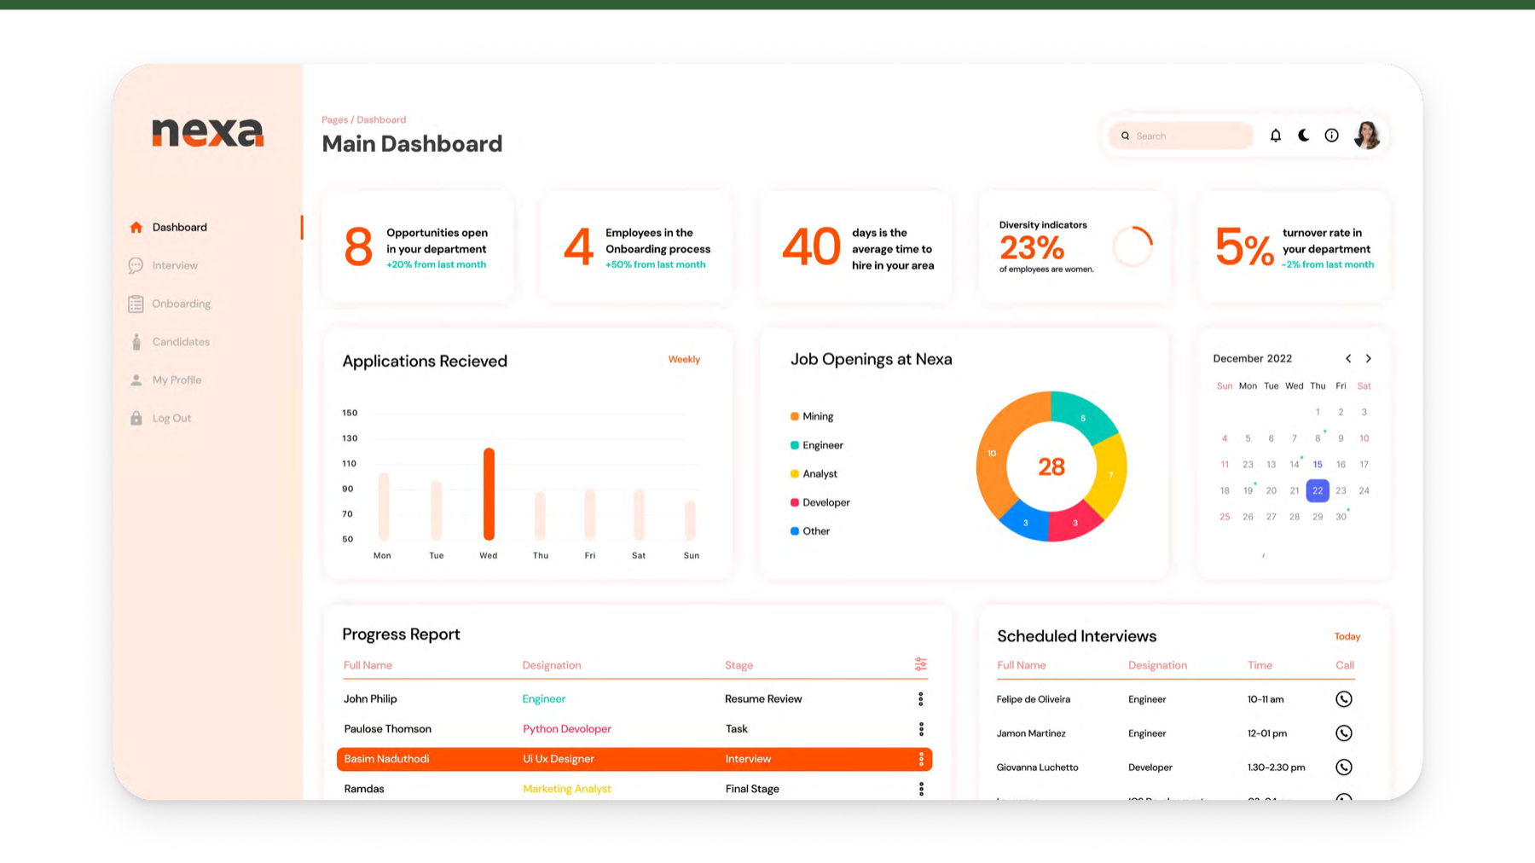Click the Diversity indicators progress ring
Viewport: 1535px width, 863px height.
[1132, 246]
